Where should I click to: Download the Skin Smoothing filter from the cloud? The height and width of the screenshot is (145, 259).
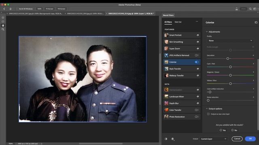tap(197, 42)
